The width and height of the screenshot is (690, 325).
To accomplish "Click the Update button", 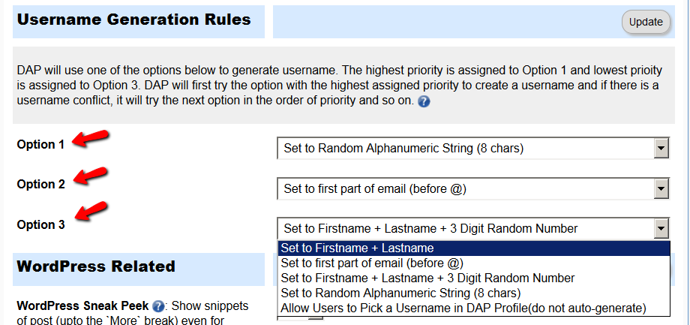I will pyautogui.click(x=646, y=22).
